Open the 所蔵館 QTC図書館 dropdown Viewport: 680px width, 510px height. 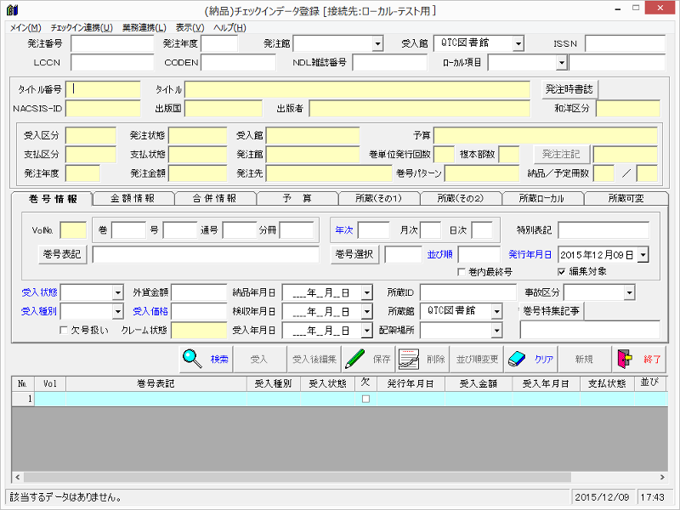[496, 311]
